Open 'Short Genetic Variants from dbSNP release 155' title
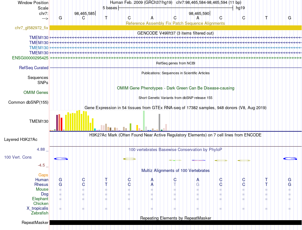This screenshot has height=230, width=302. click(x=175, y=98)
